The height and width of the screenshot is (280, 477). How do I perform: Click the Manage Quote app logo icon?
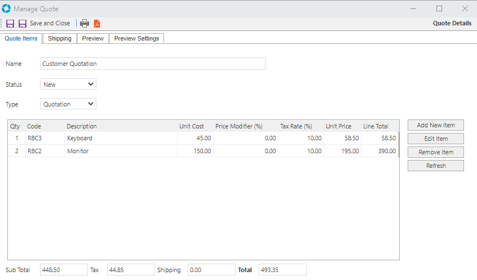click(6, 8)
